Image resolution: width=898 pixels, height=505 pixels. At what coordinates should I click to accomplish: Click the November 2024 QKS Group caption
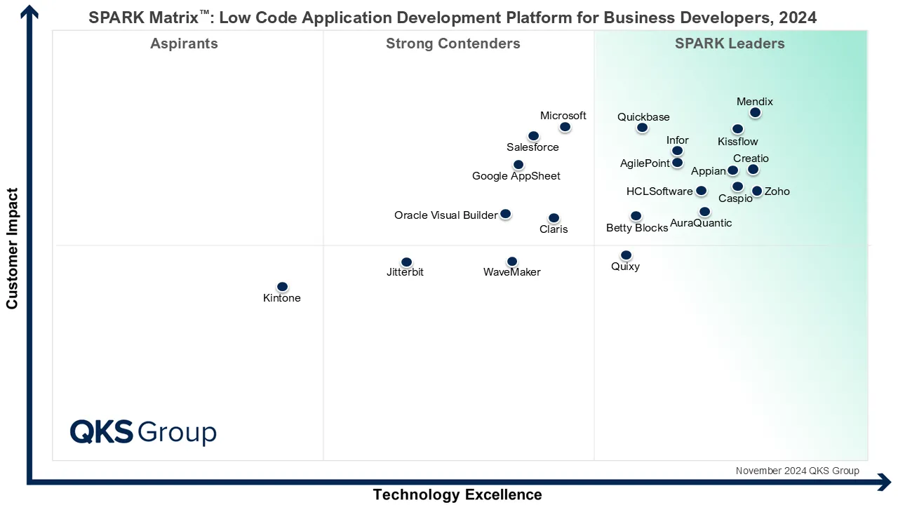click(x=797, y=471)
